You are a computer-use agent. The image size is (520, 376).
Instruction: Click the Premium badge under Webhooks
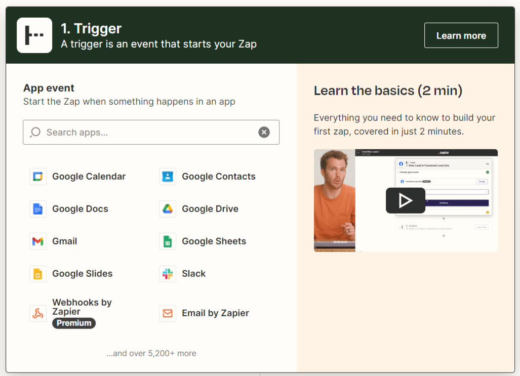click(x=73, y=323)
